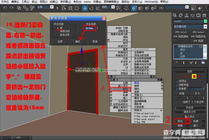Open the named selection sets dropdown
The image size is (209, 140).
tap(187, 7)
